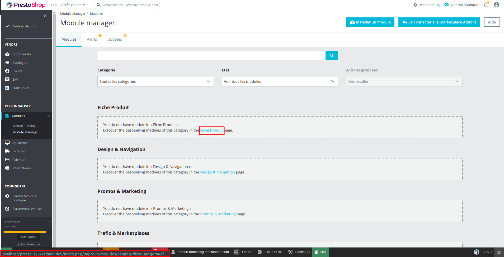
Task: Click the module search input field
Action: click(x=211, y=55)
